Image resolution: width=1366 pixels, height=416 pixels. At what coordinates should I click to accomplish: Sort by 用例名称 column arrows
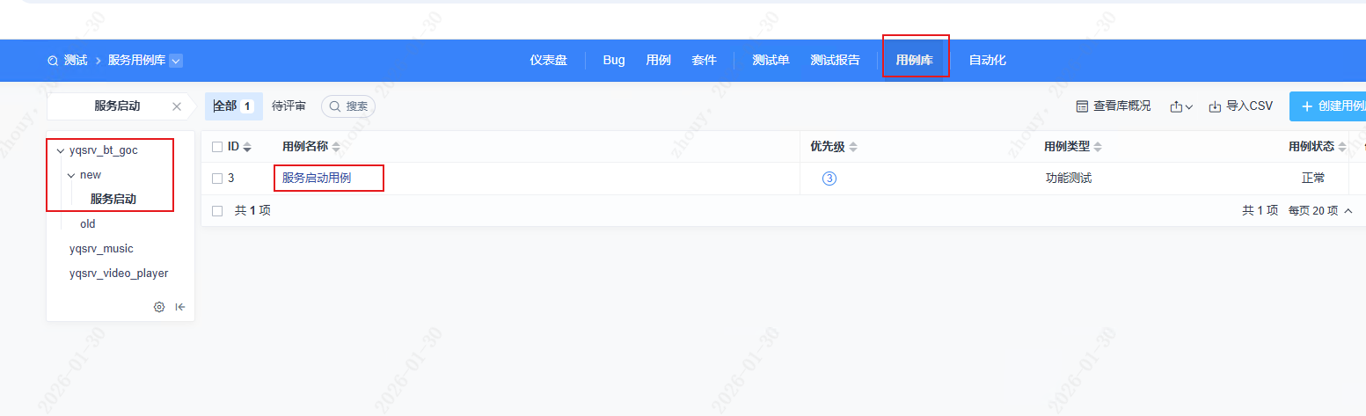[336, 147]
